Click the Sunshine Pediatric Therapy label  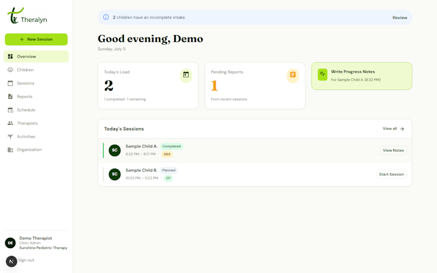43,248
